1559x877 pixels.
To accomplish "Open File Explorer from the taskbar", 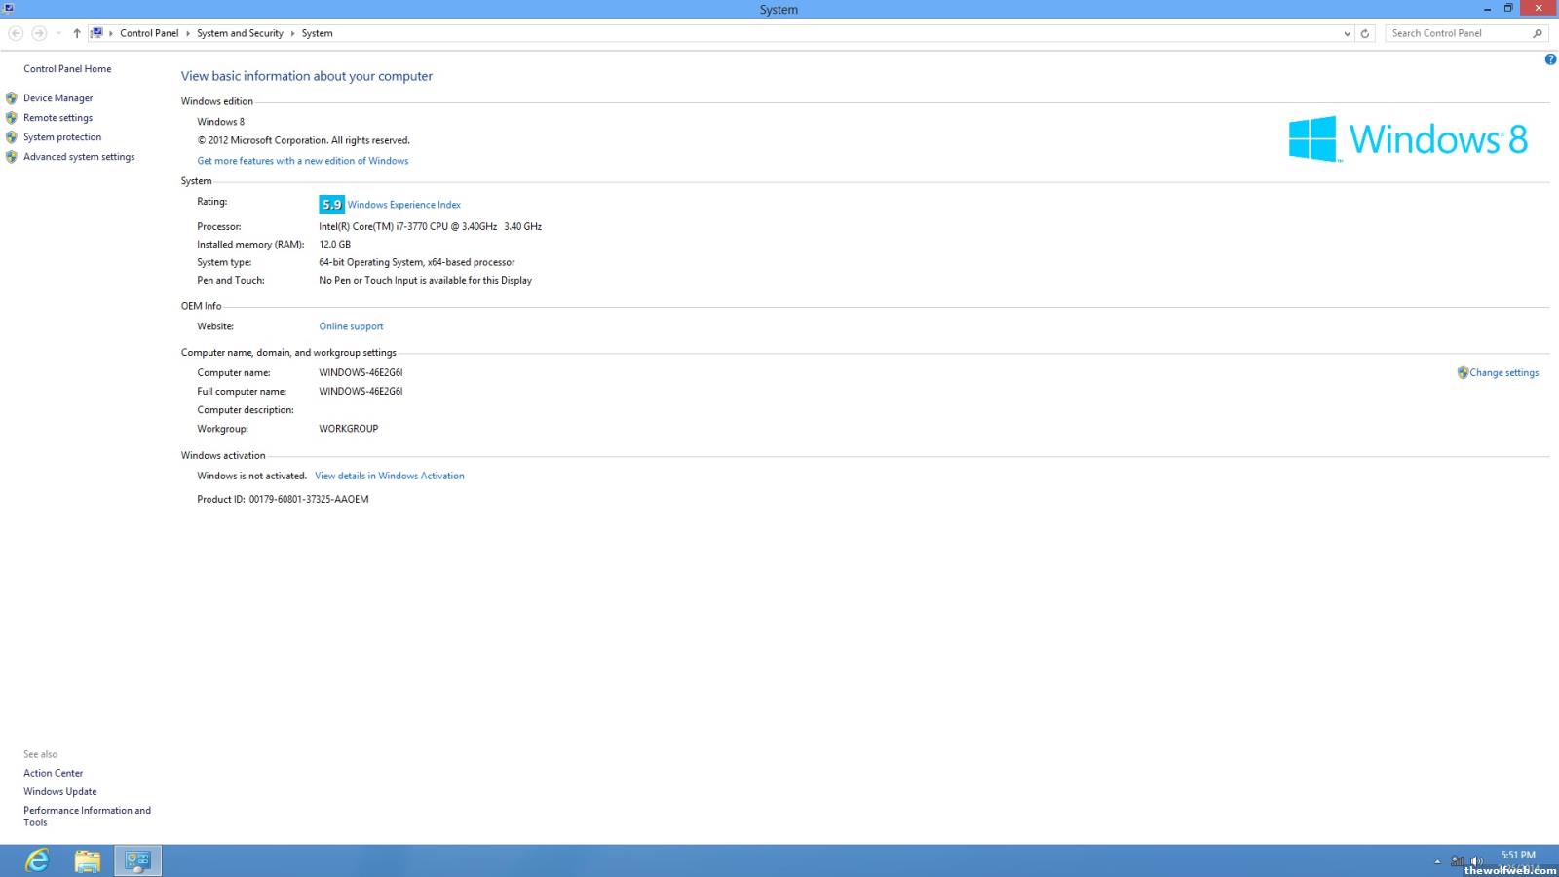I will [x=88, y=860].
